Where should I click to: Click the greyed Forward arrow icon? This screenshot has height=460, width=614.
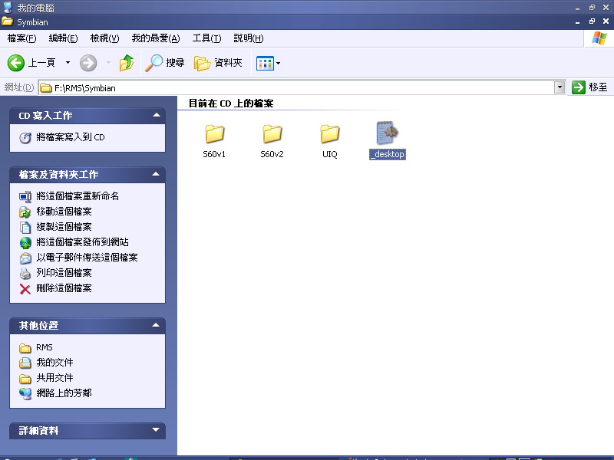pos(88,63)
